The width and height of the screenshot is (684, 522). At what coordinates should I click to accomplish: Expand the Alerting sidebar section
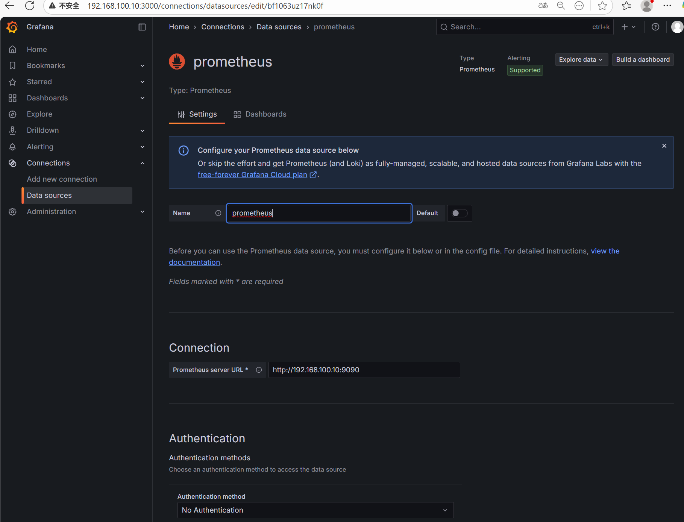coord(143,147)
